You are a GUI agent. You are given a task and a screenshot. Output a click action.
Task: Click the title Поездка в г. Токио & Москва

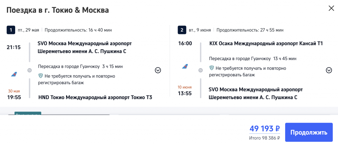[x=58, y=10]
